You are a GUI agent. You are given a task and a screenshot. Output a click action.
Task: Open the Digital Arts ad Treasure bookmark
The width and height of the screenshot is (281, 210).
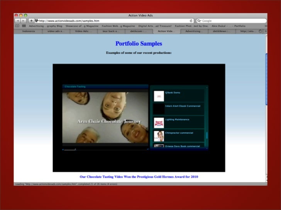coord(155,26)
